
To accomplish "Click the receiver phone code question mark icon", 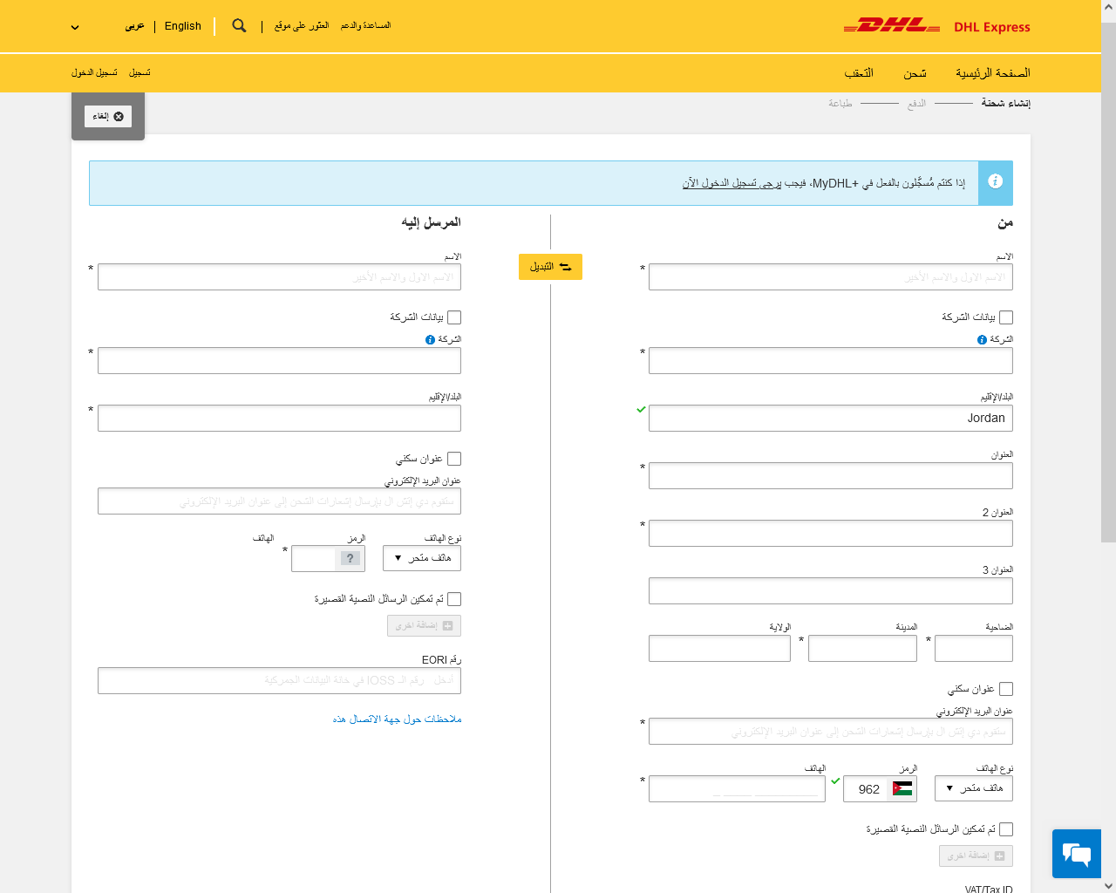I will [350, 559].
